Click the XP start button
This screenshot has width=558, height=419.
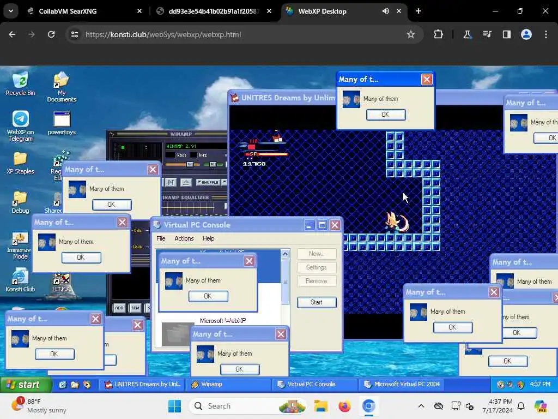point(25,385)
